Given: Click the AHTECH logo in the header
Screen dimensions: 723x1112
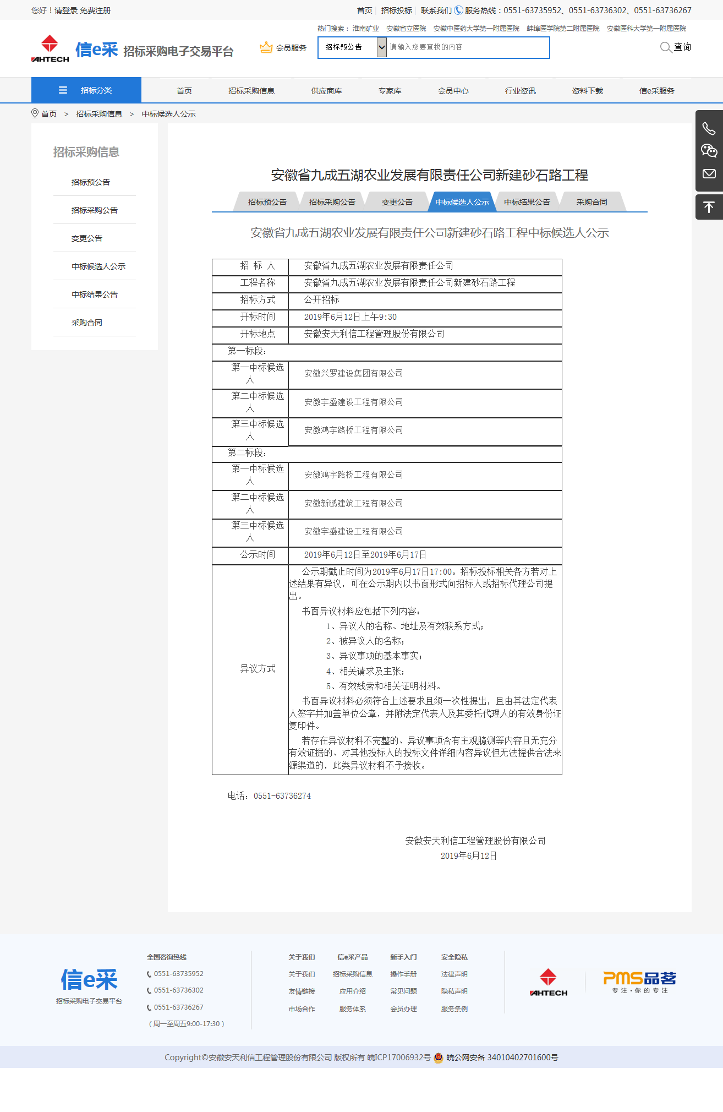Looking at the screenshot, I should pyautogui.click(x=50, y=48).
